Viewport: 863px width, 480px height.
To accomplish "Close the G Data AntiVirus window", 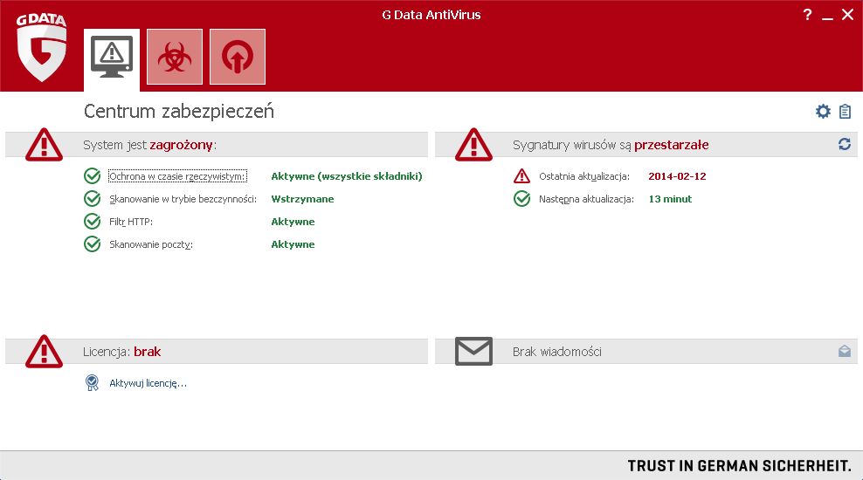I will click(x=847, y=15).
